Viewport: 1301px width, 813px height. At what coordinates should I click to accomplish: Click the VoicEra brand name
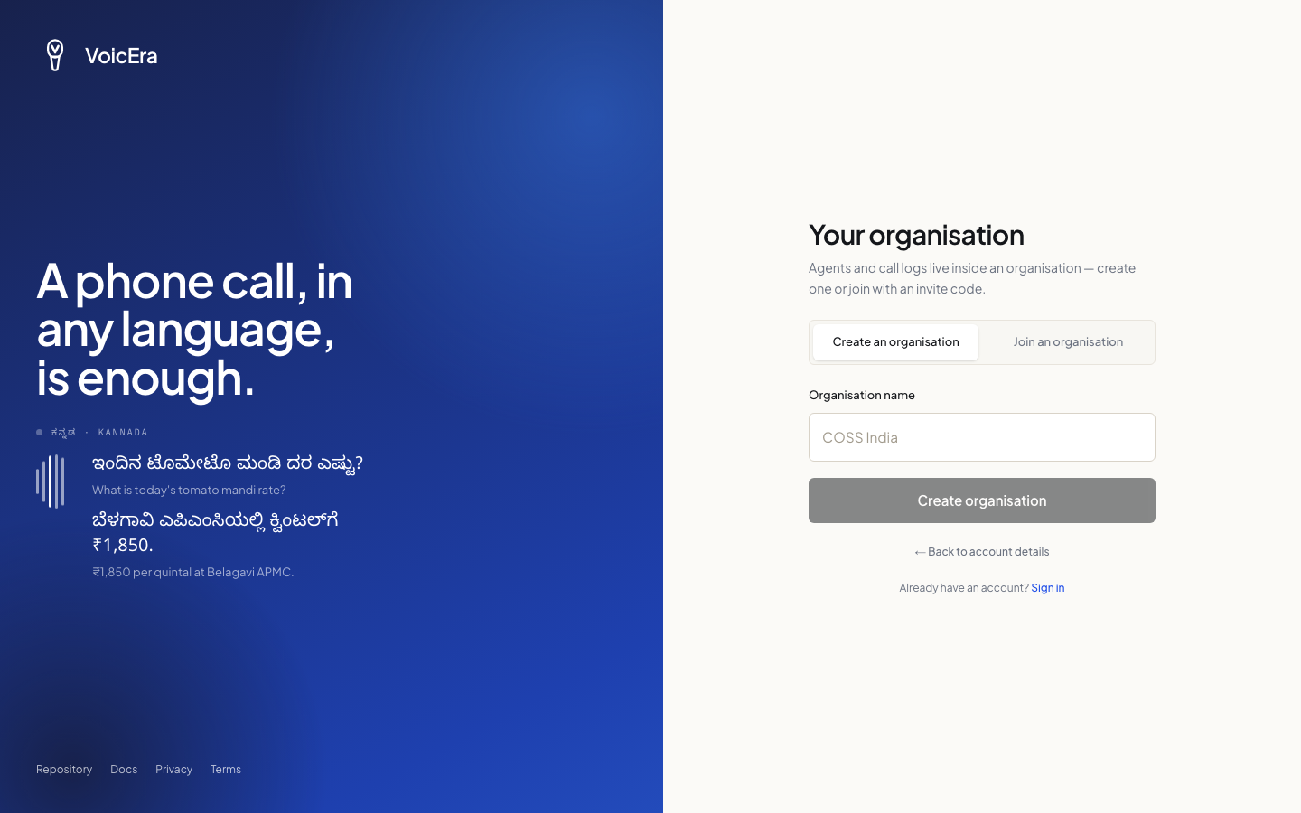(x=121, y=56)
